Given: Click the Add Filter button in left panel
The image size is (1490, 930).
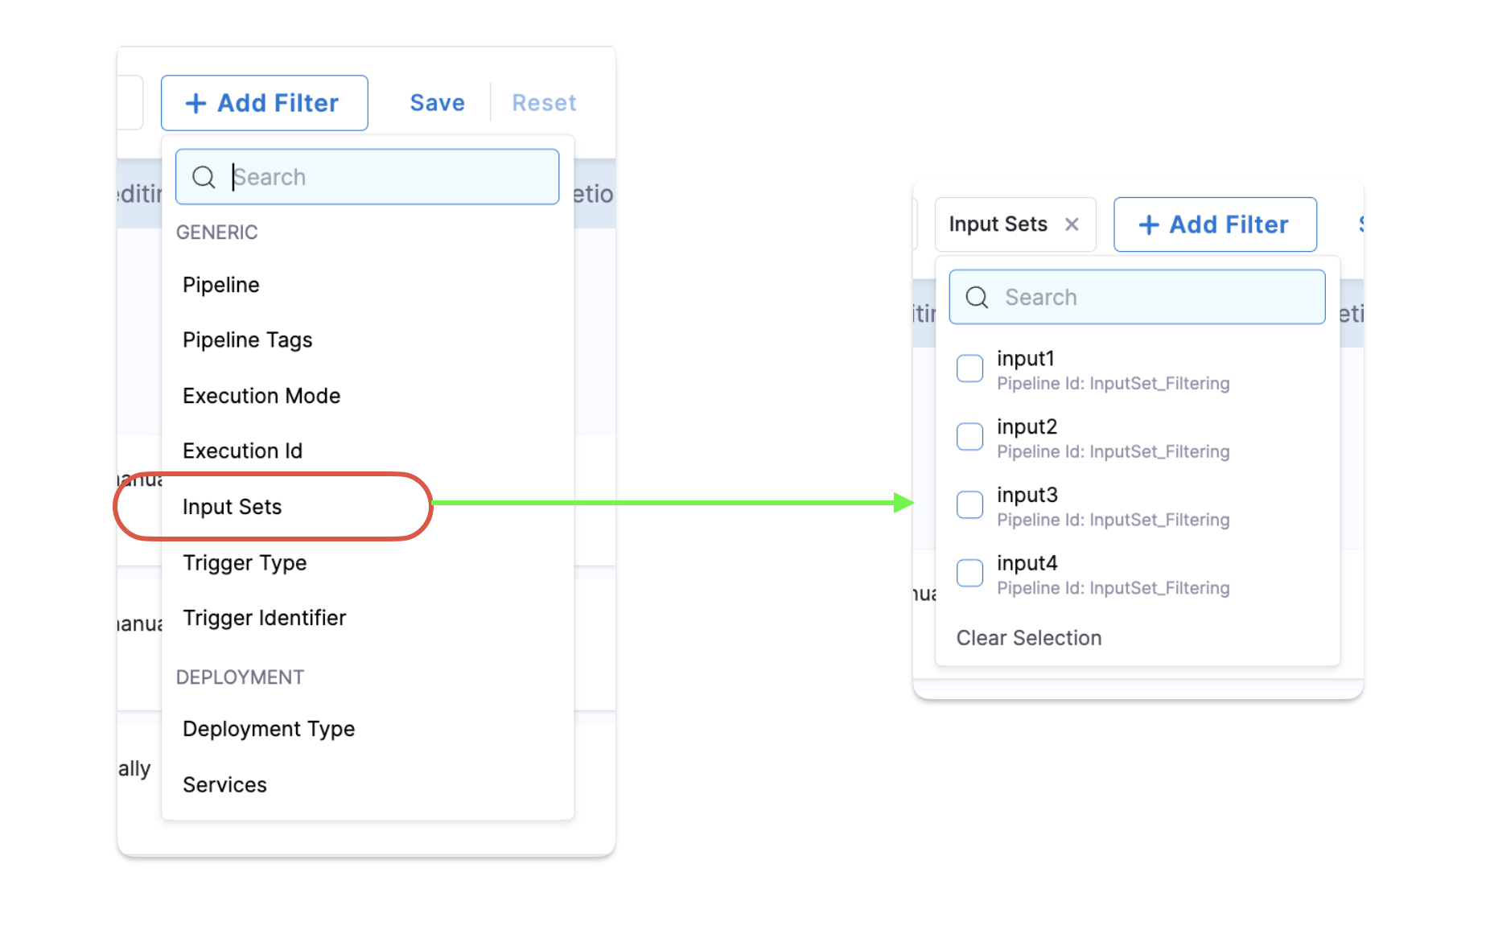Looking at the screenshot, I should click(x=264, y=103).
